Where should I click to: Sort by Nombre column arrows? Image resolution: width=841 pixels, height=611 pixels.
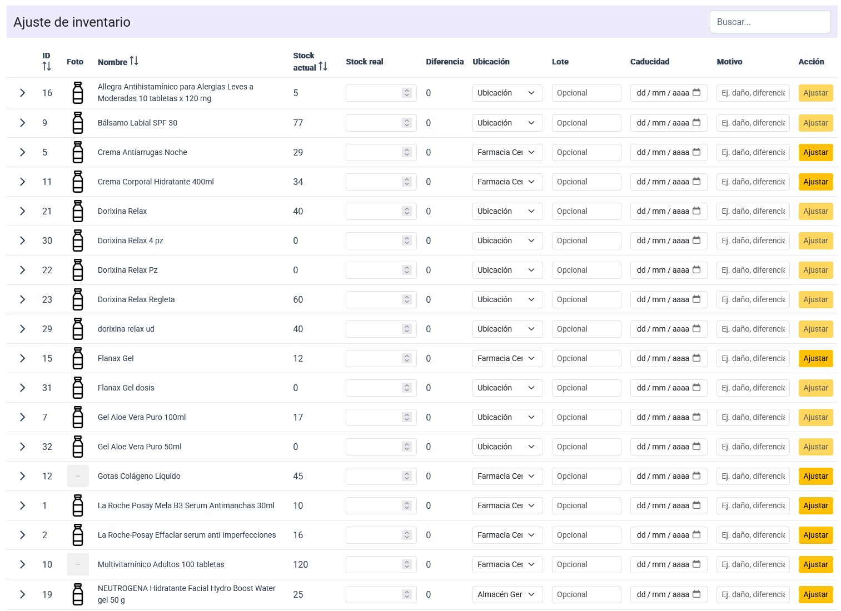[x=134, y=61]
